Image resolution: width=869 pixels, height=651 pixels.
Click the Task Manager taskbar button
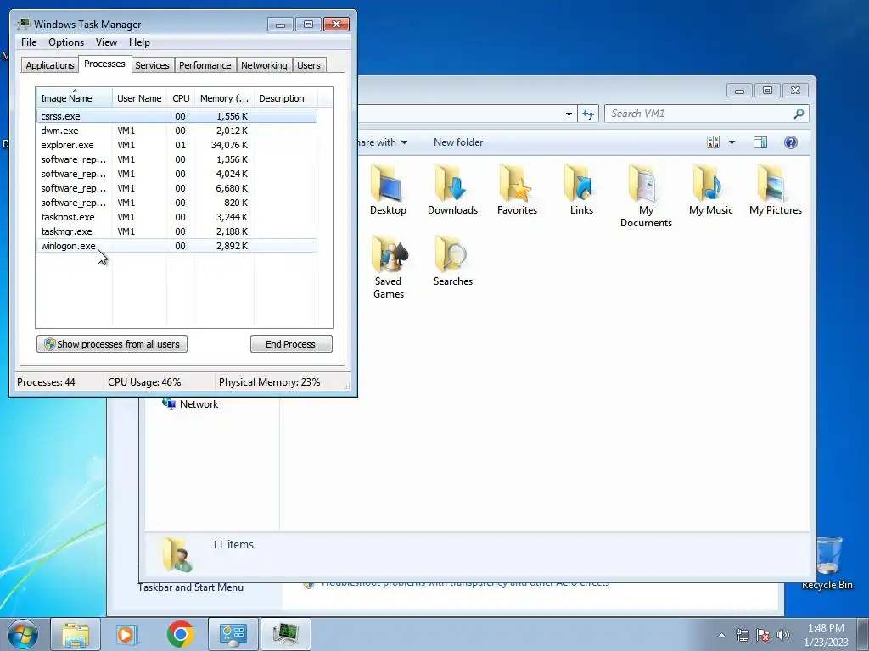pos(285,634)
